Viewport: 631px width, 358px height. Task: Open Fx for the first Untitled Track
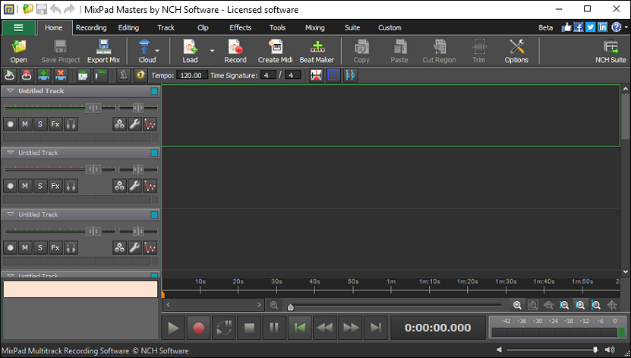55,124
